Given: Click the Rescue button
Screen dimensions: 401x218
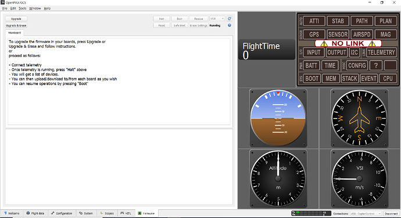Looking at the screenshot, I should [198, 19].
